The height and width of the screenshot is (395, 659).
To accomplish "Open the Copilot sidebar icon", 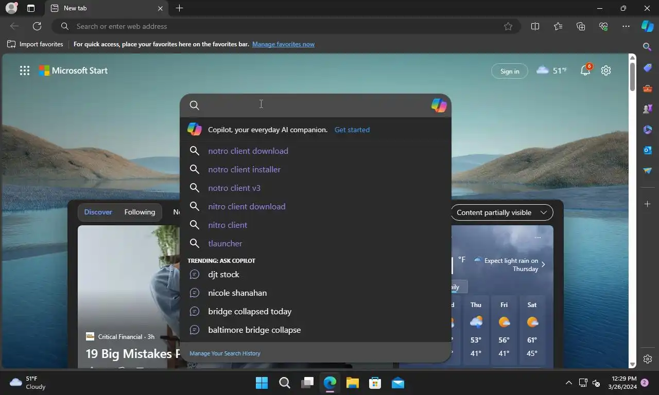I will point(647,26).
